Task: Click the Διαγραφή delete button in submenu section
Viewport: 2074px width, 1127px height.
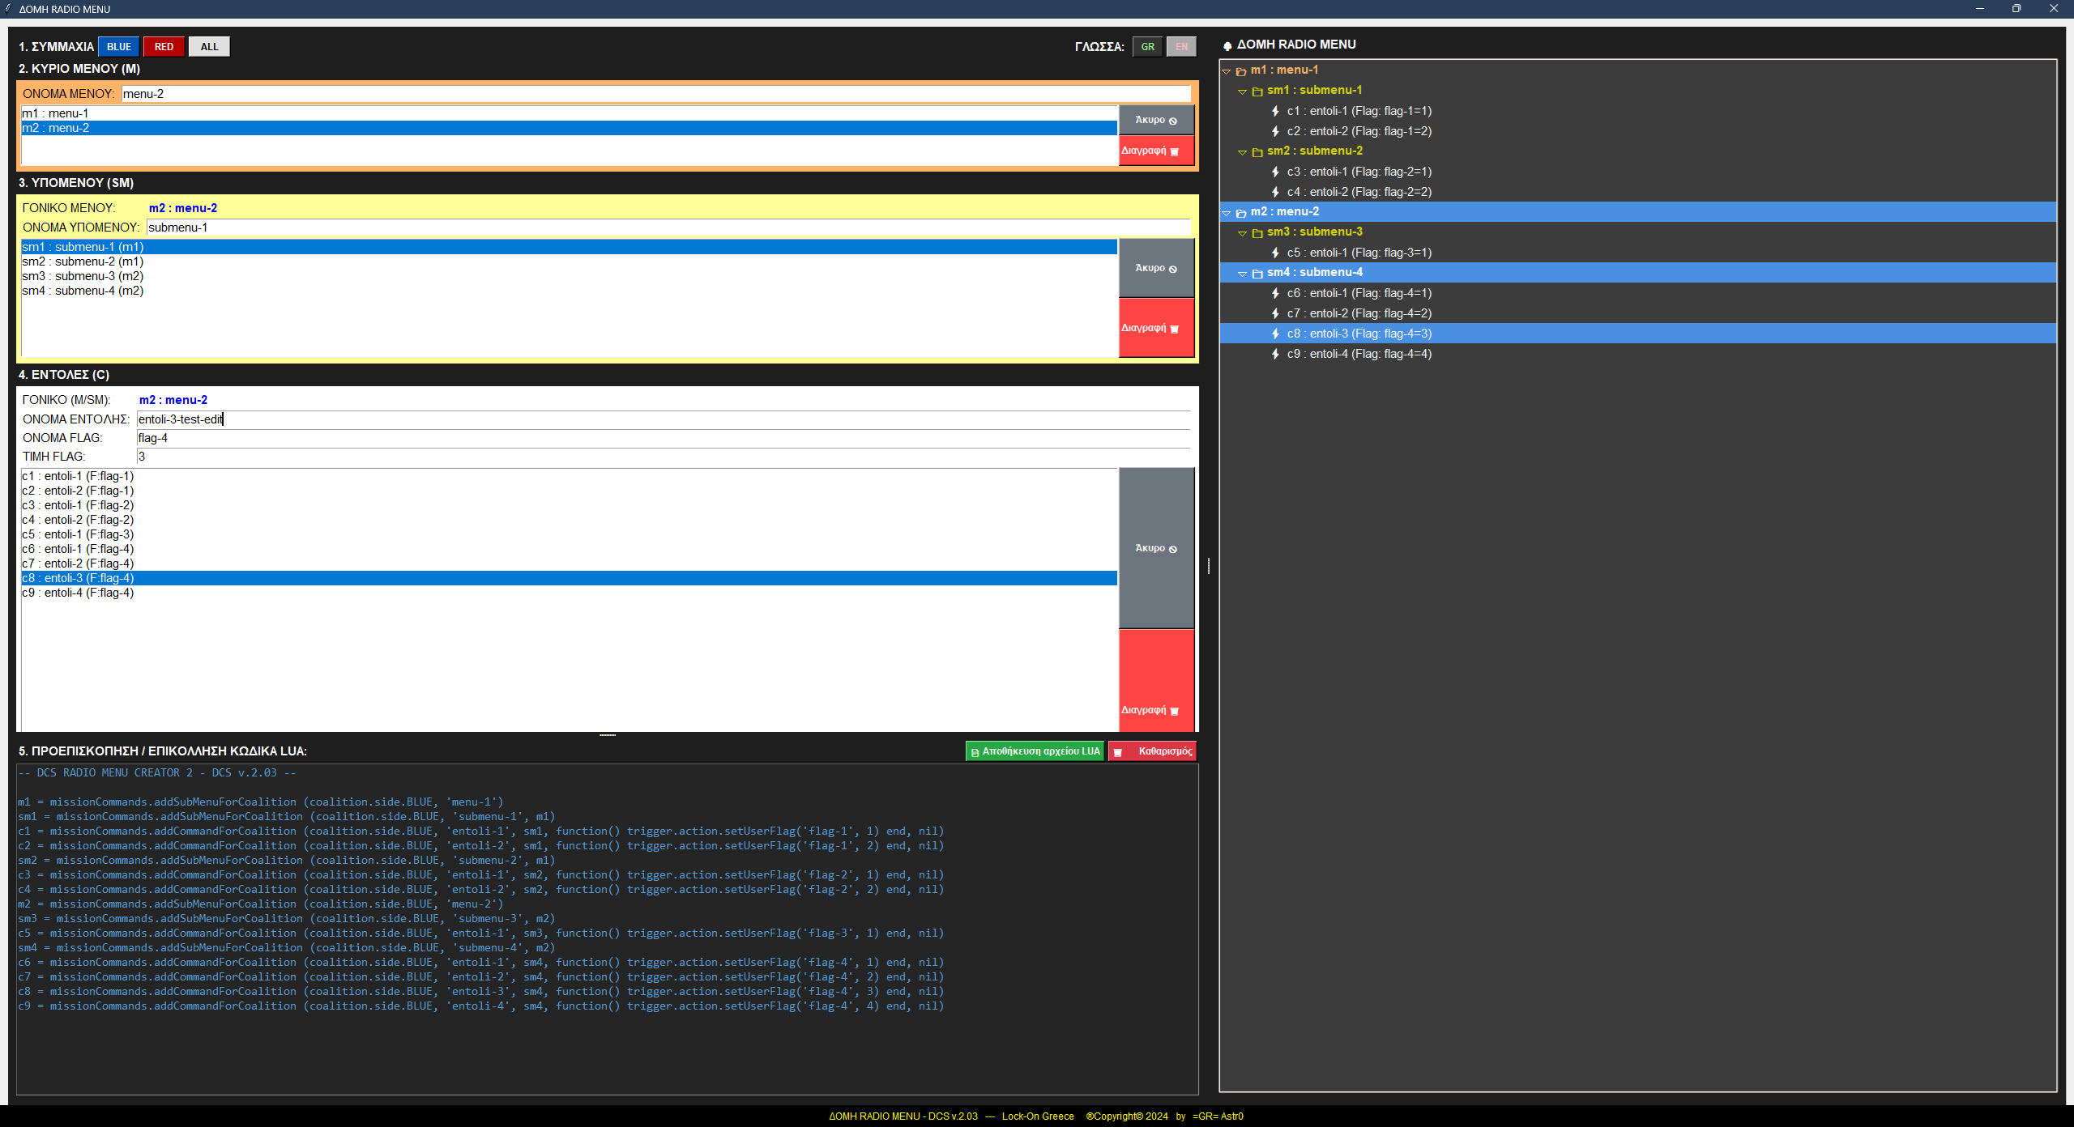Action: [1155, 328]
